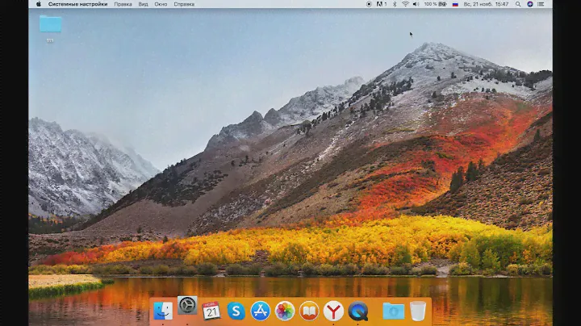
Task: Open the Правка menu
Action: click(x=123, y=4)
